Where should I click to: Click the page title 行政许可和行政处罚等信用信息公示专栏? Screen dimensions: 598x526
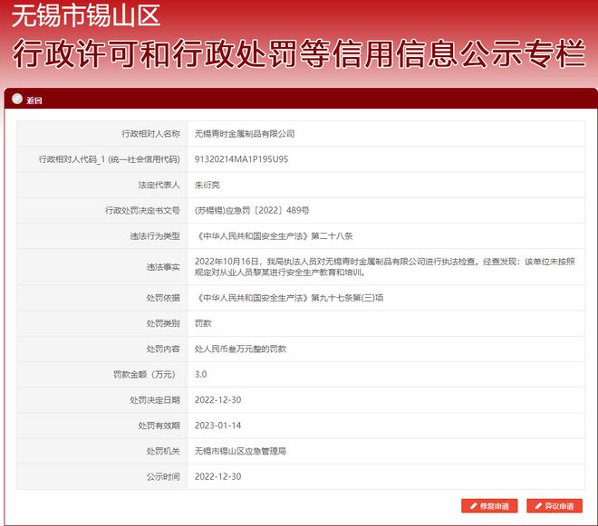(x=299, y=54)
